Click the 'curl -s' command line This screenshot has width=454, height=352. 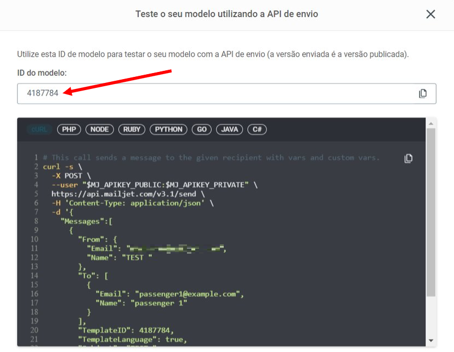coord(63,167)
